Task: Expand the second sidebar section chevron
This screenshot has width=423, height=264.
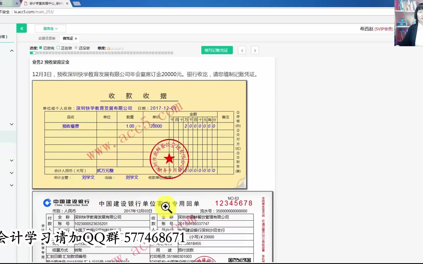Action: (x=12, y=124)
